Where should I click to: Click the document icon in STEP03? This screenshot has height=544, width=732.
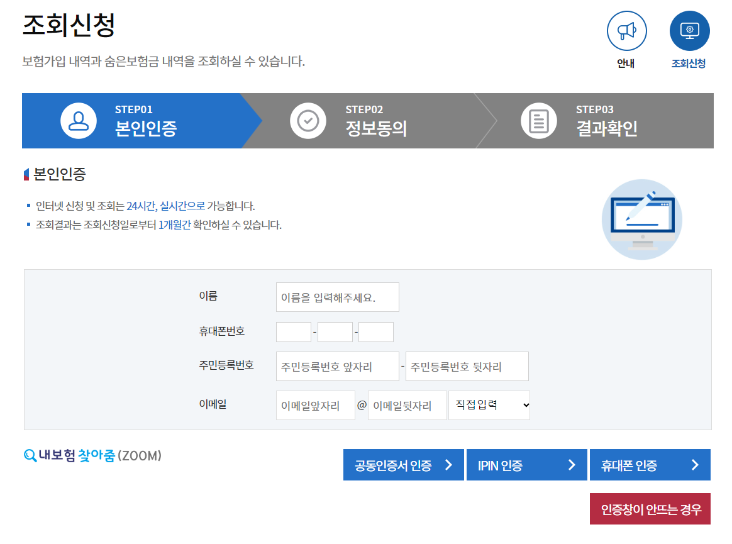pyautogui.click(x=538, y=121)
